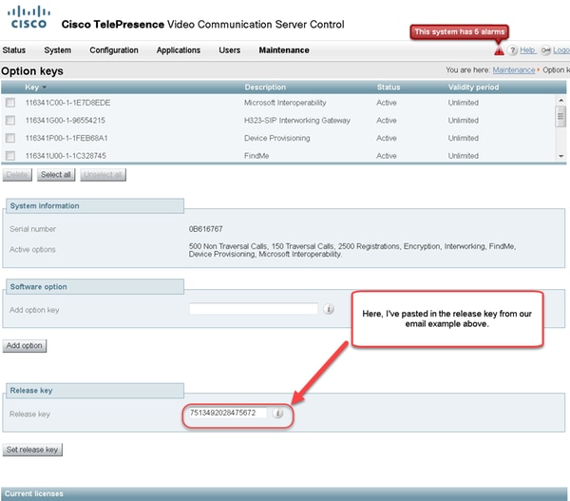Click the Maintenance breadcrumb link
The height and width of the screenshot is (501, 570).
click(514, 69)
